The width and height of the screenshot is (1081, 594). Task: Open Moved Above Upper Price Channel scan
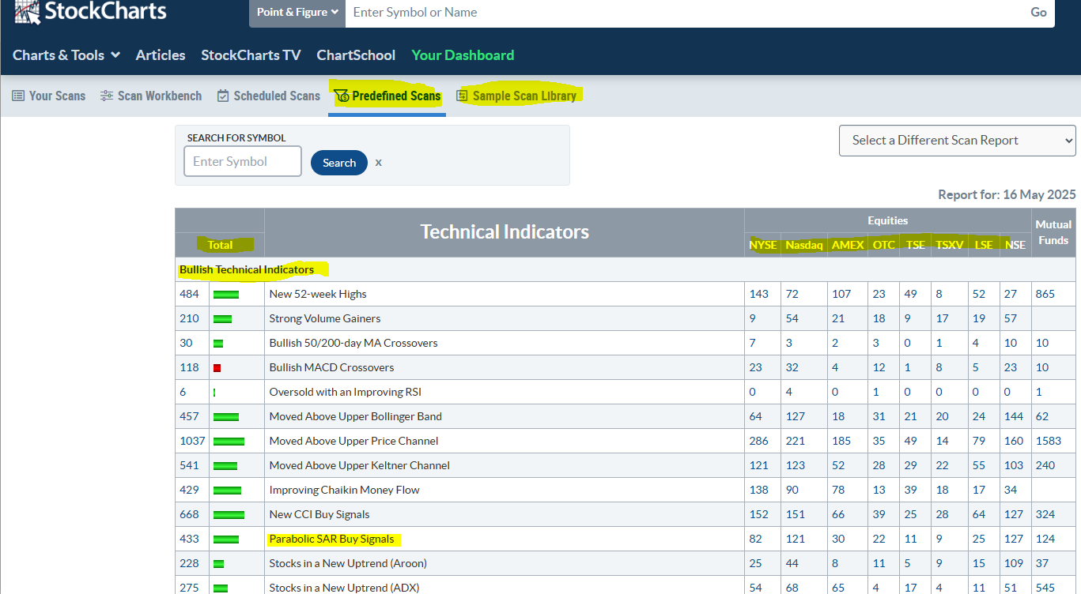coord(354,441)
